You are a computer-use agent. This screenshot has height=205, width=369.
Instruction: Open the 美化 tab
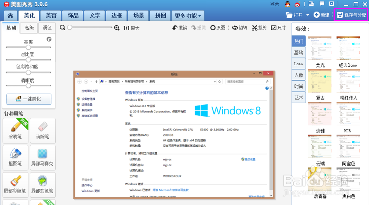(29, 15)
